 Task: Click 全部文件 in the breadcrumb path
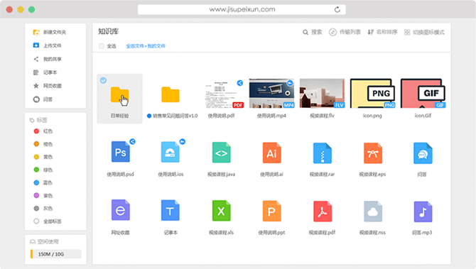coord(135,46)
